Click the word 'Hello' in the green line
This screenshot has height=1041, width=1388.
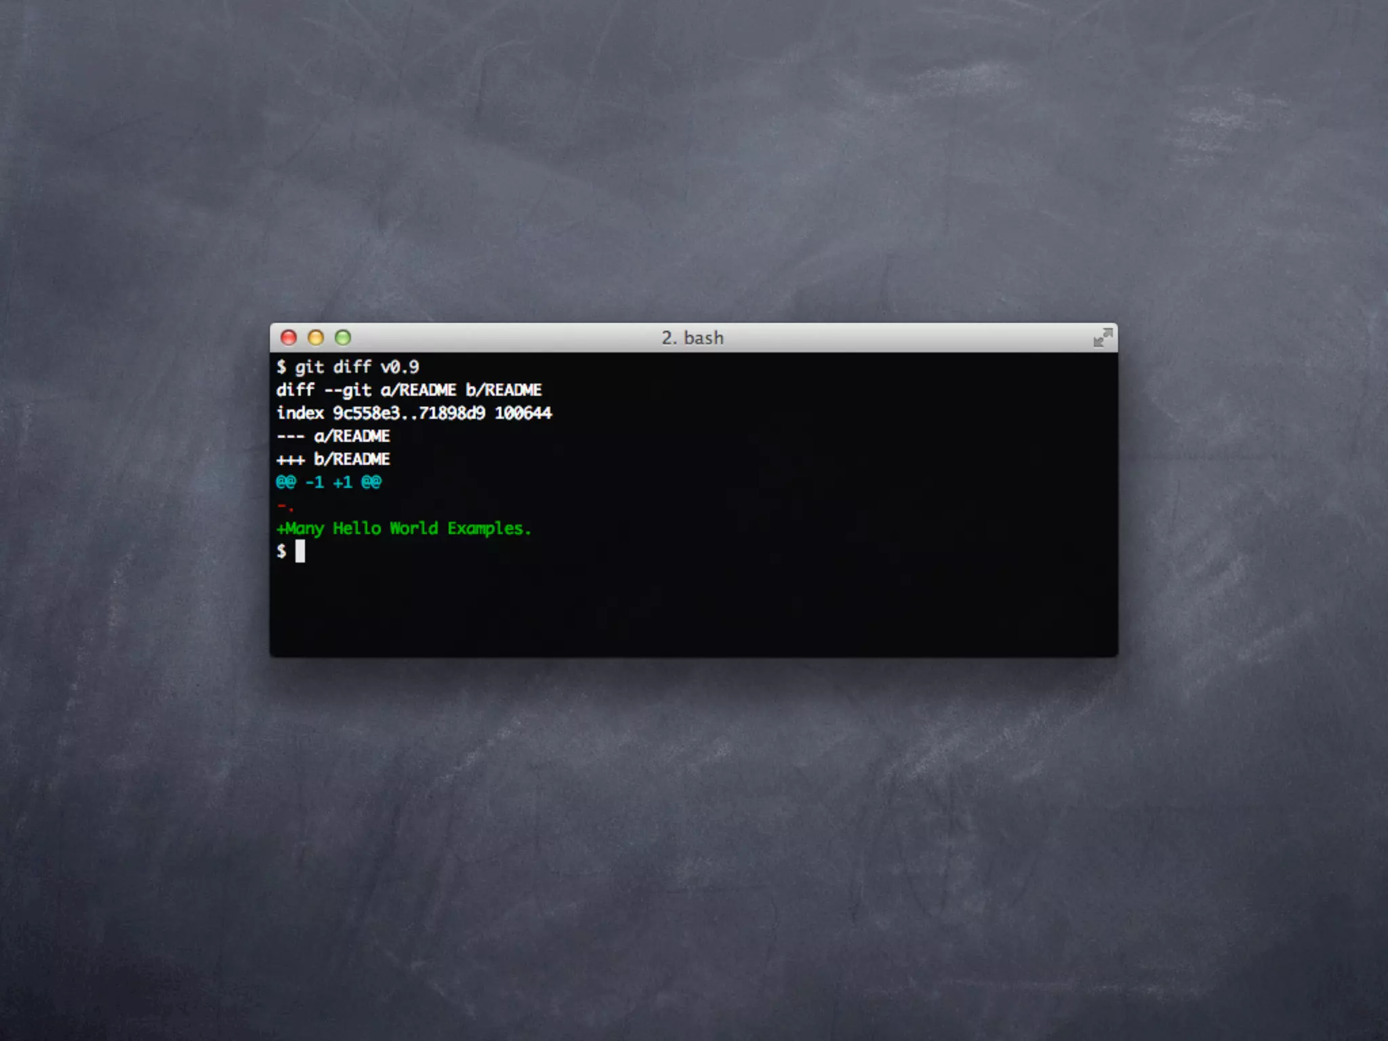[356, 529]
